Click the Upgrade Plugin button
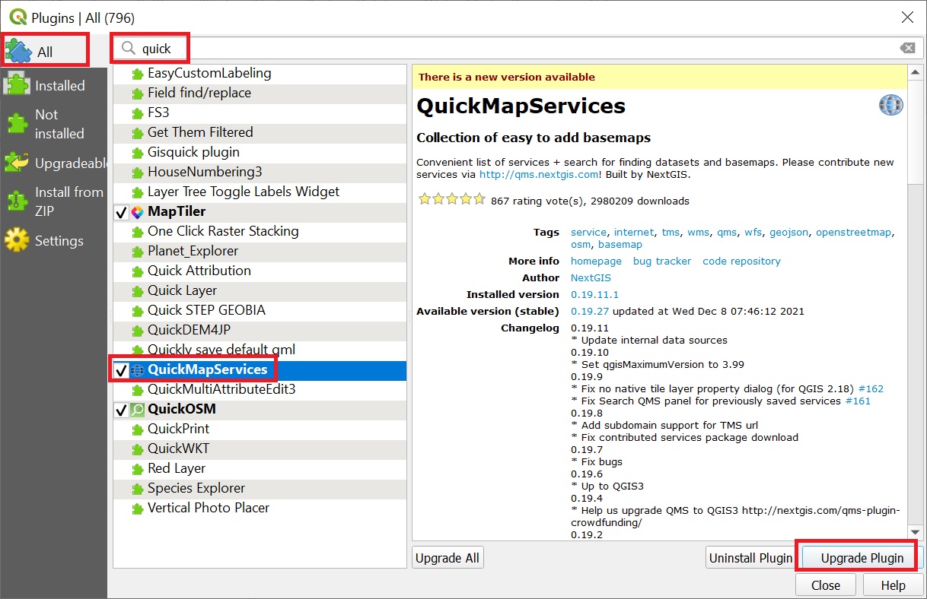This screenshot has width=927, height=599. [862, 558]
